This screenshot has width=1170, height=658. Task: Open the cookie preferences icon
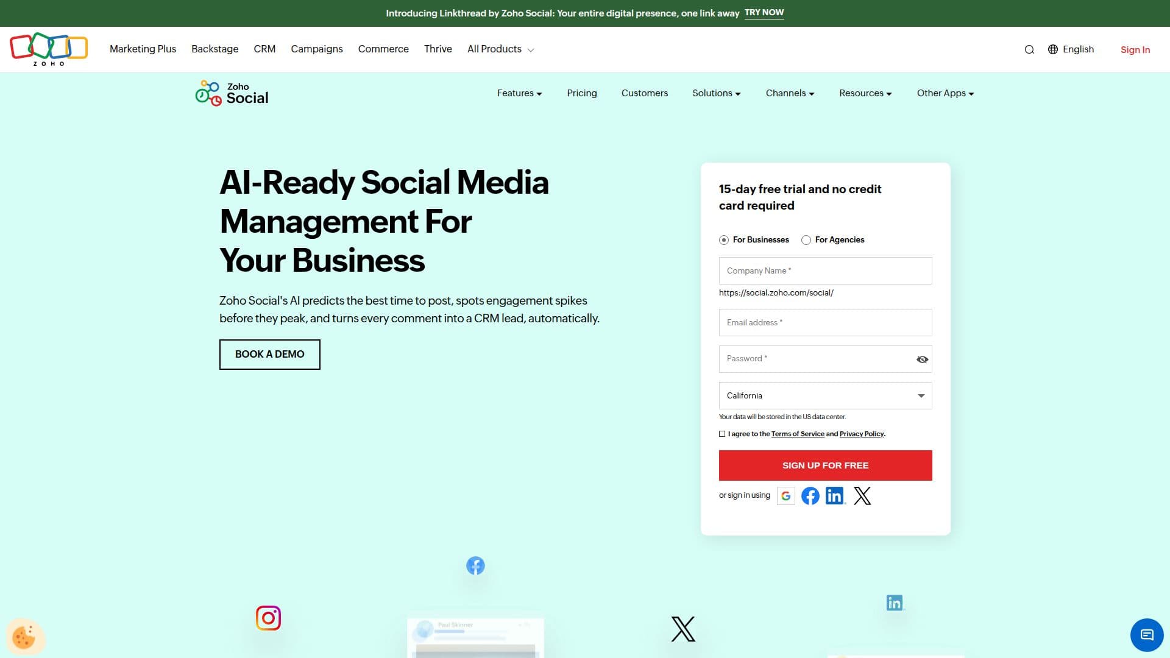[24, 637]
